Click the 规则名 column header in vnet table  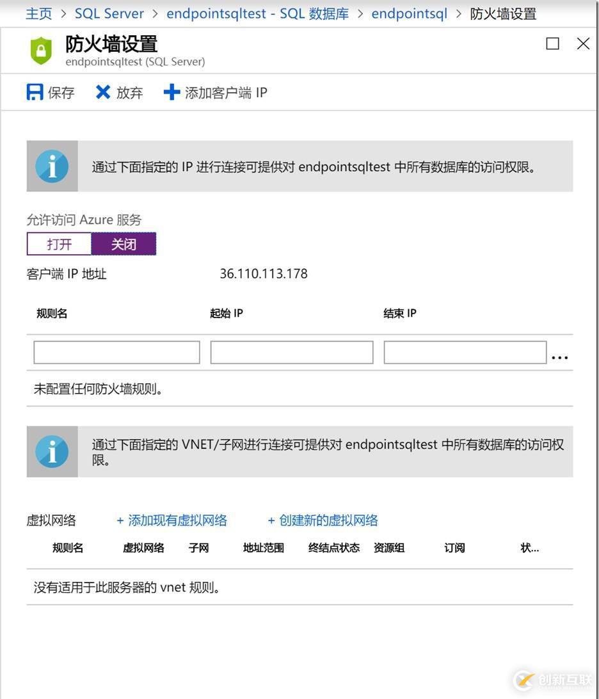68,548
